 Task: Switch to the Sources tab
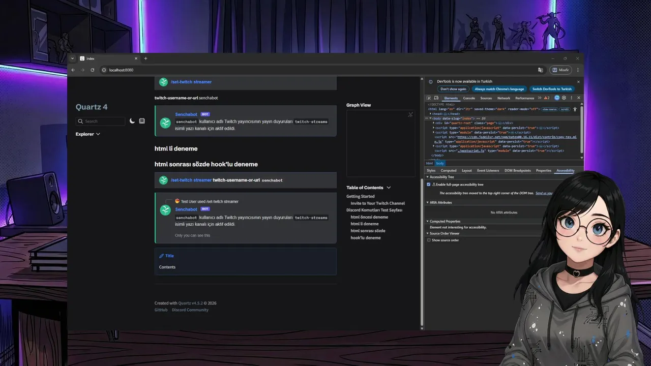(x=486, y=98)
